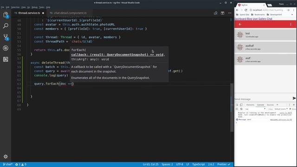Image resolution: width=297 pixels, height=167 pixels.
Task: Open the File menu in VS Code
Action: (2, 7)
